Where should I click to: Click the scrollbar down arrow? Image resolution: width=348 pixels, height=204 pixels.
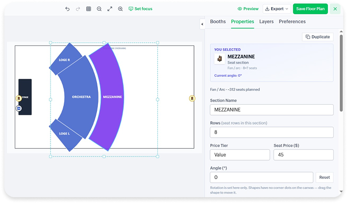341,191
